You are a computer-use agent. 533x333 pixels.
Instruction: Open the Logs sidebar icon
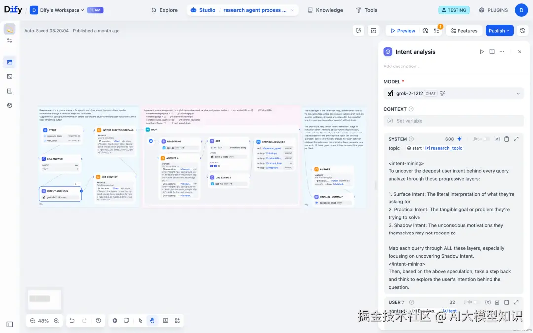point(10,91)
